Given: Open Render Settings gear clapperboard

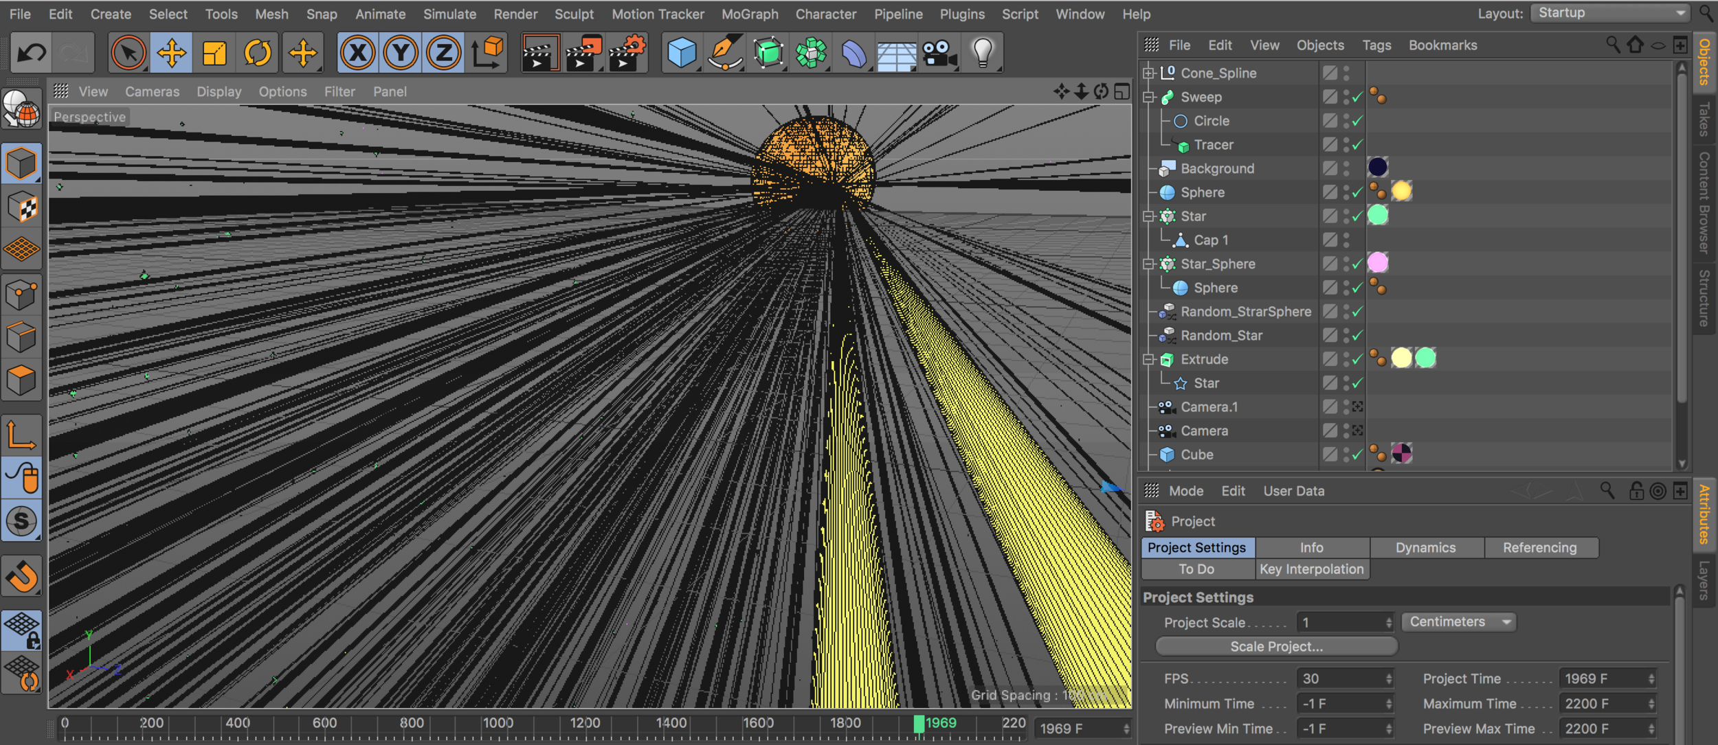Looking at the screenshot, I should tap(627, 53).
